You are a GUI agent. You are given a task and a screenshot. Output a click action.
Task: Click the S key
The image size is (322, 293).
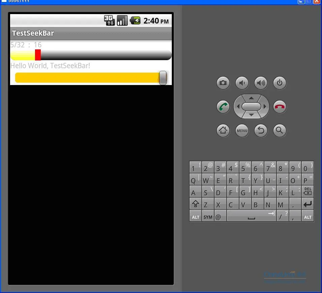coord(208,192)
